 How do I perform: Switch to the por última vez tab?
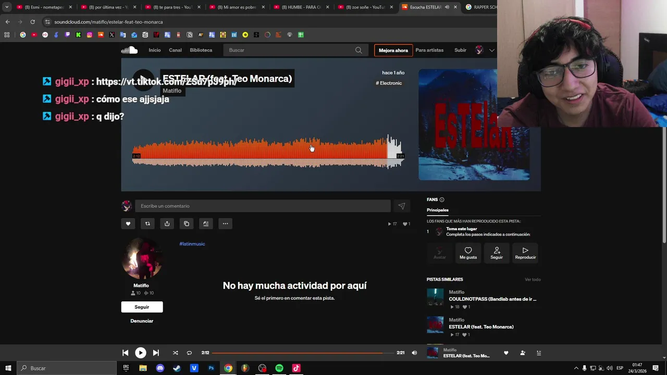click(108, 7)
